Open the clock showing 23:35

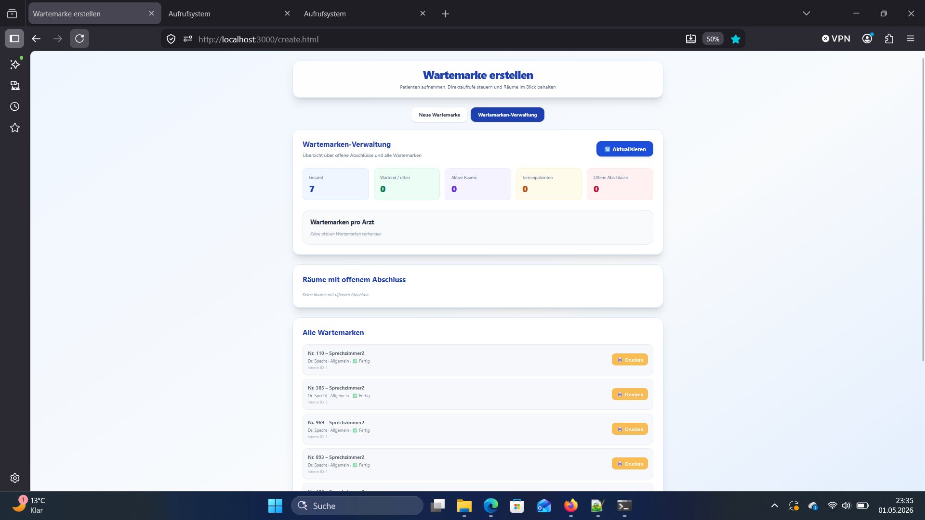896,506
